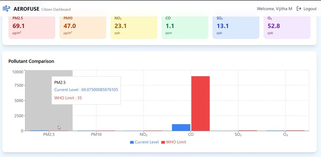
Task: Click the AEROFUSE brand name
Action: (26, 9)
